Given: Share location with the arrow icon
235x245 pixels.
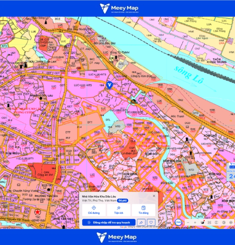Looking at the screenshot, I should [141, 222].
